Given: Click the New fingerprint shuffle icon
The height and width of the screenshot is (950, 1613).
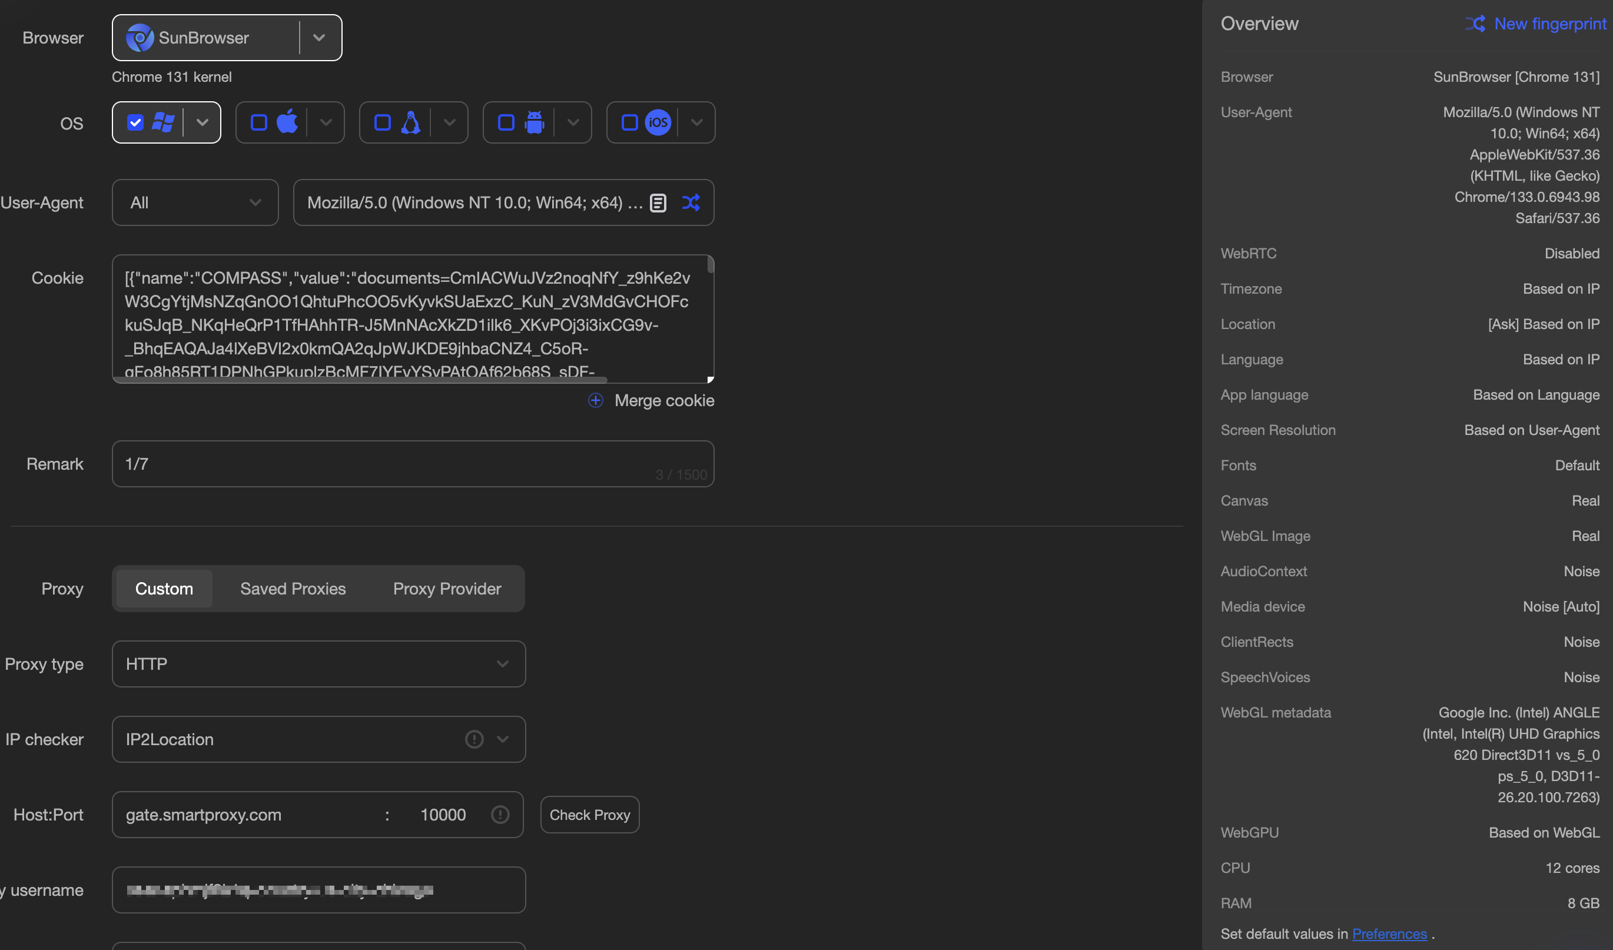Looking at the screenshot, I should coord(1475,24).
